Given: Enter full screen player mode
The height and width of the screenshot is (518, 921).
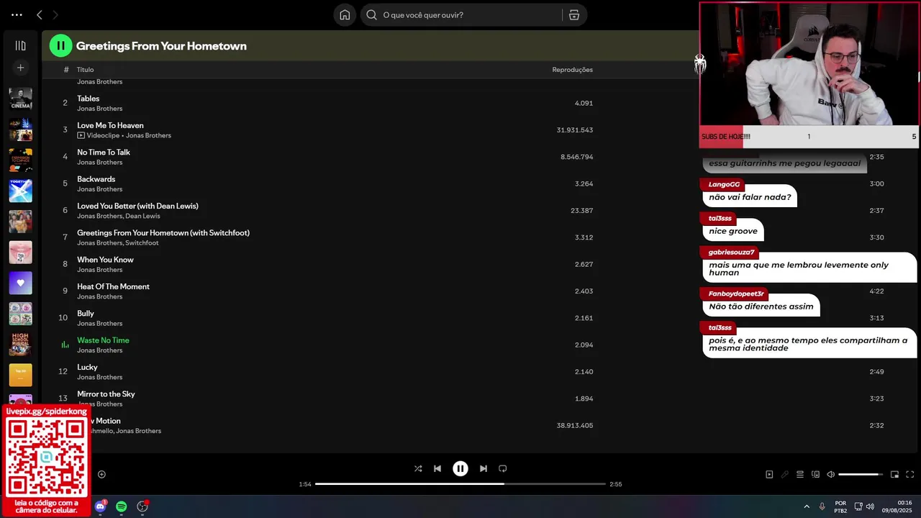Looking at the screenshot, I should click(910, 474).
